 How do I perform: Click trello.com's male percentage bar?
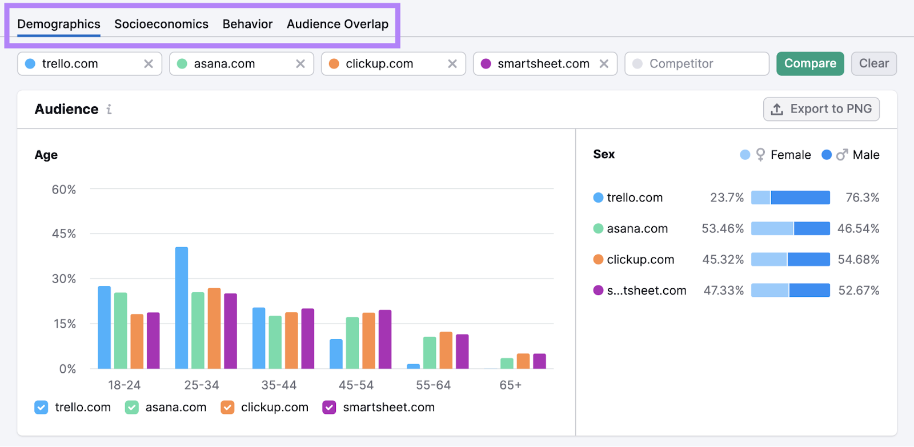click(800, 198)
